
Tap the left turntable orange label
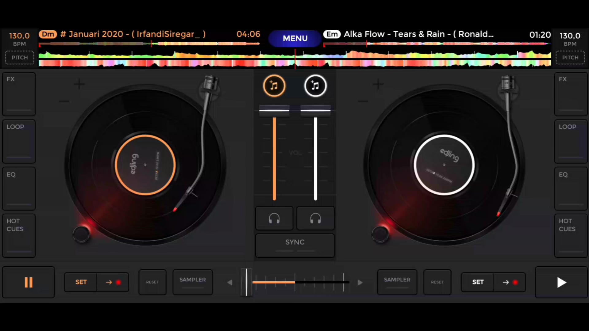pos(145,165)
